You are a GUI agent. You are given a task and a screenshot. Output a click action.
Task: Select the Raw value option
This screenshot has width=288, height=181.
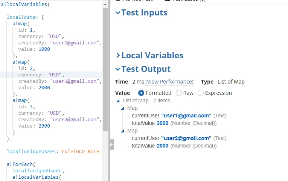click(179, 93)
